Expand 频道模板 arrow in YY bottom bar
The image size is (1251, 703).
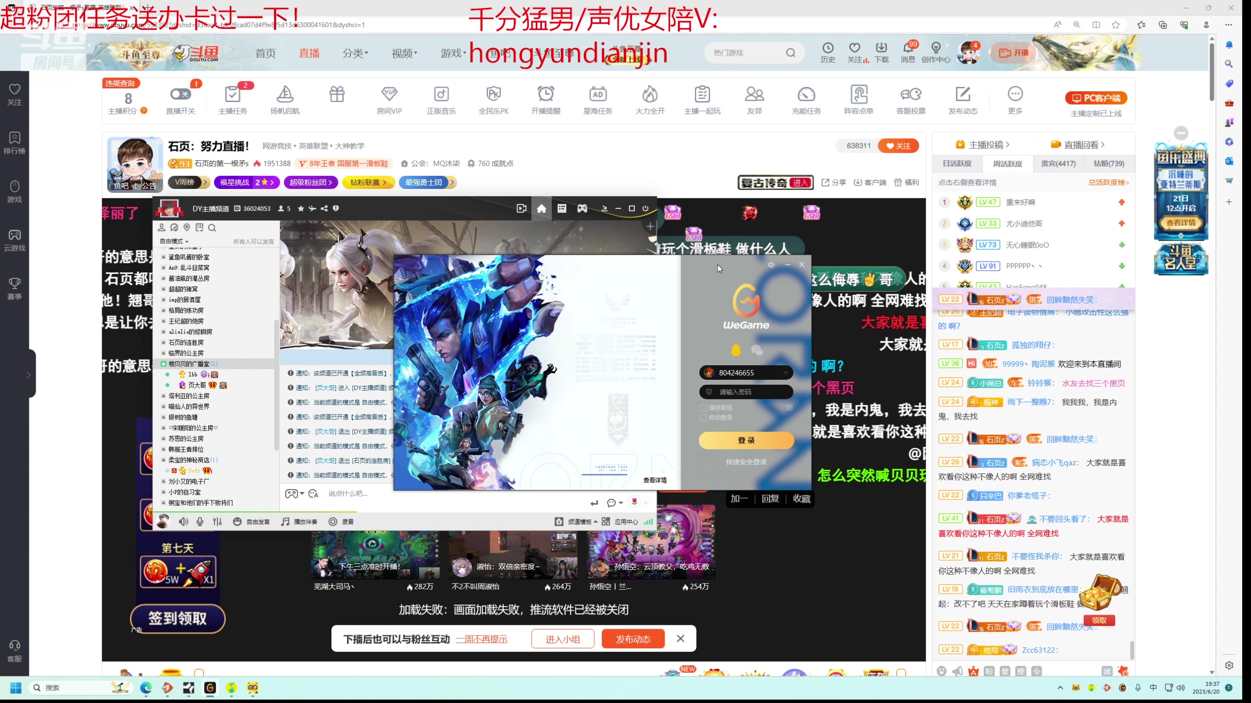pyautogui.click(x=596, y=521)
